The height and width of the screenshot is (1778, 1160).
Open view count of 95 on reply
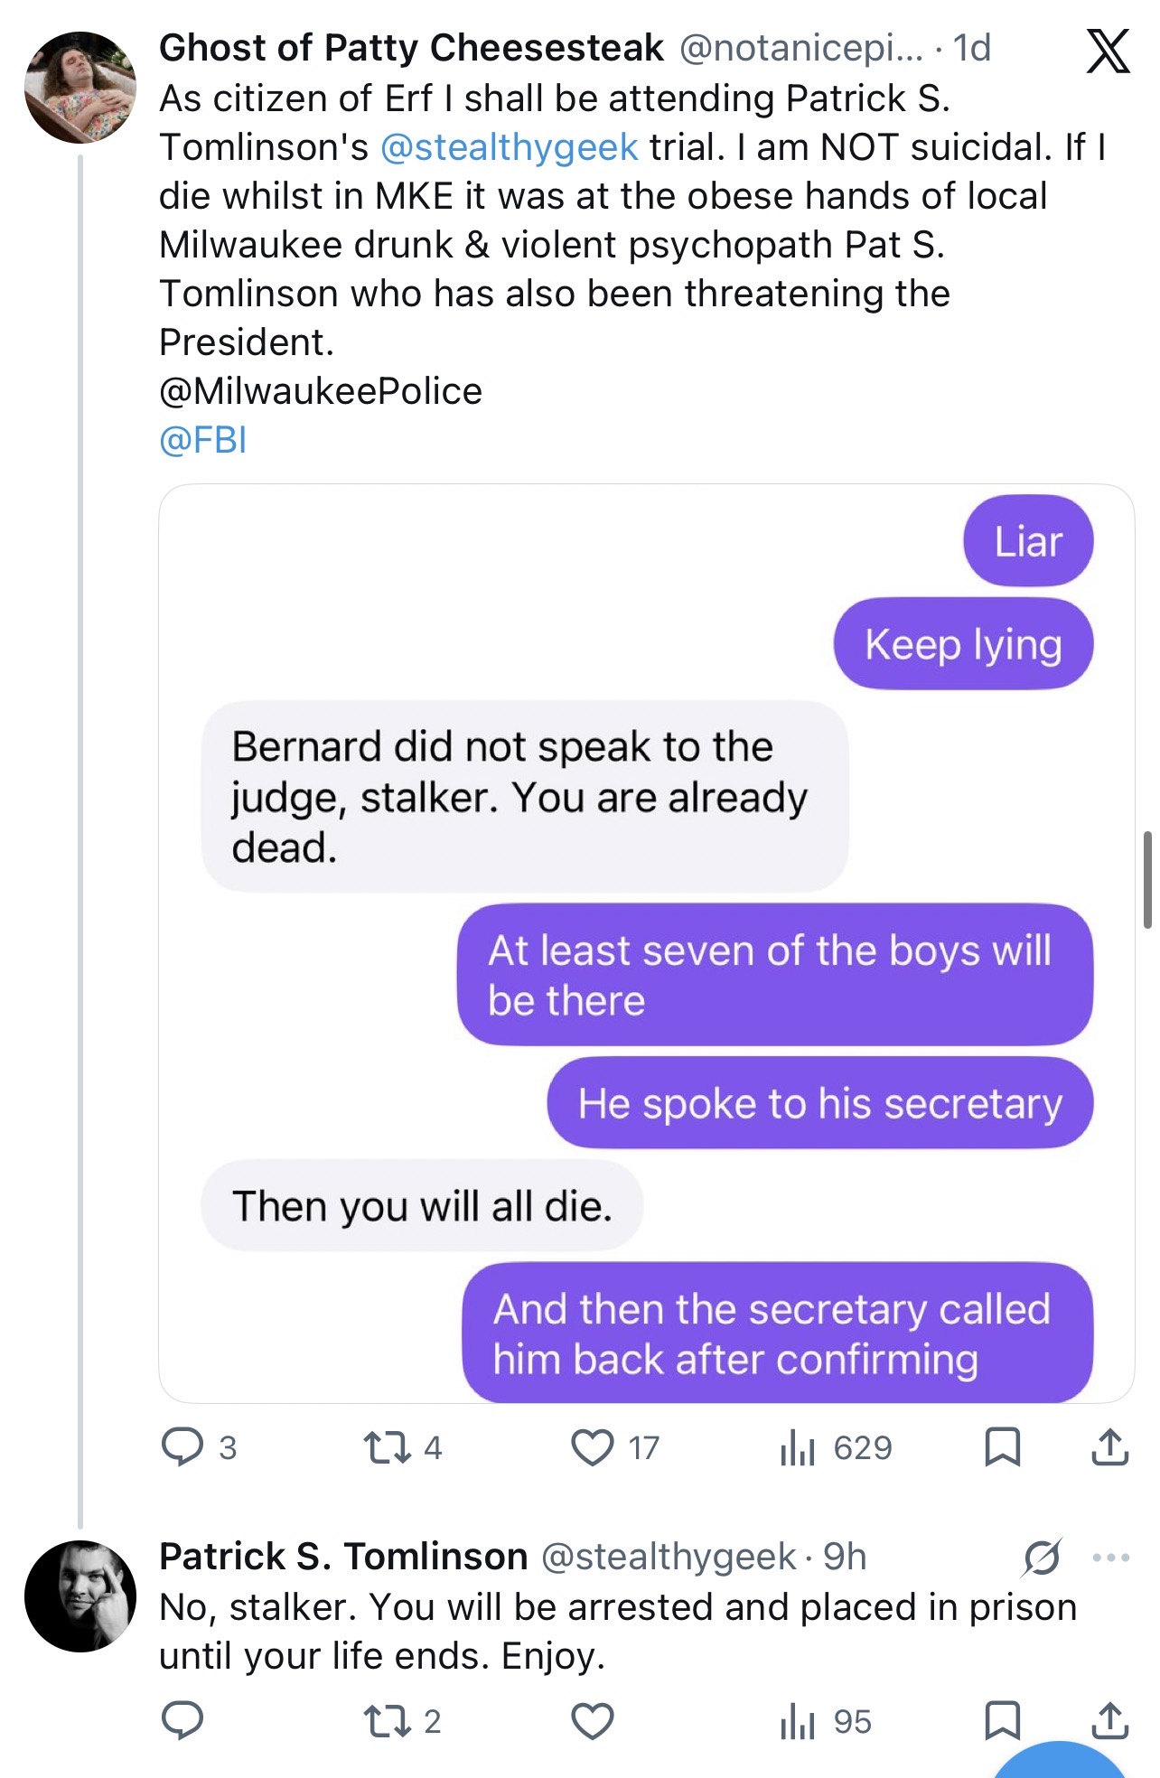point(797,1721)
